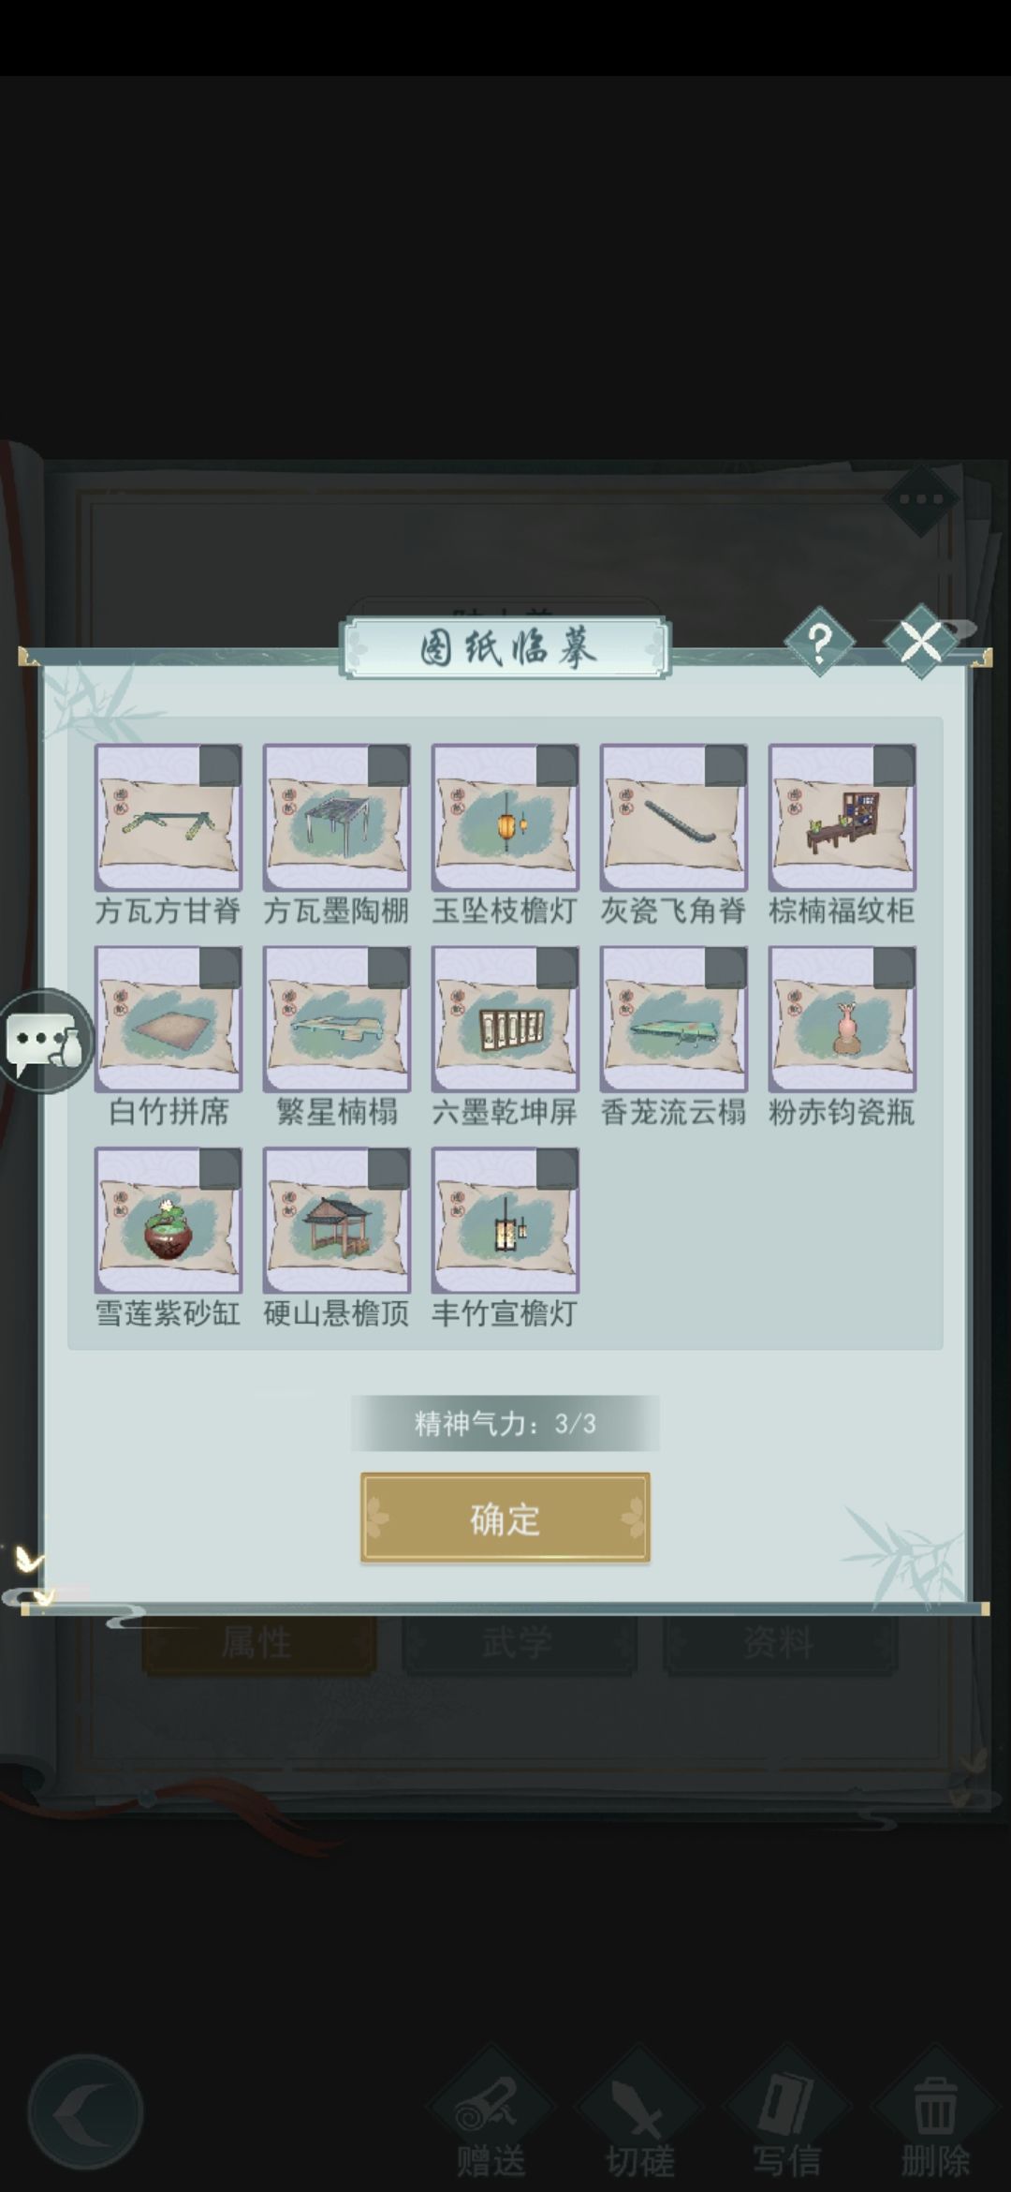Choose the 玉坠枝檐灯 lantern blueprint

(505, 818)
